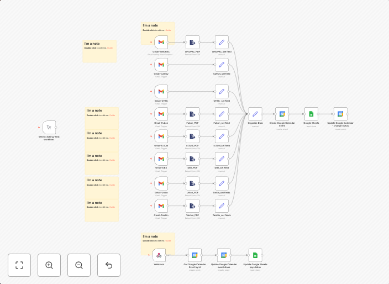Zoom in on the workflow canvas
The image size is (389, 284).
[49, 265]
